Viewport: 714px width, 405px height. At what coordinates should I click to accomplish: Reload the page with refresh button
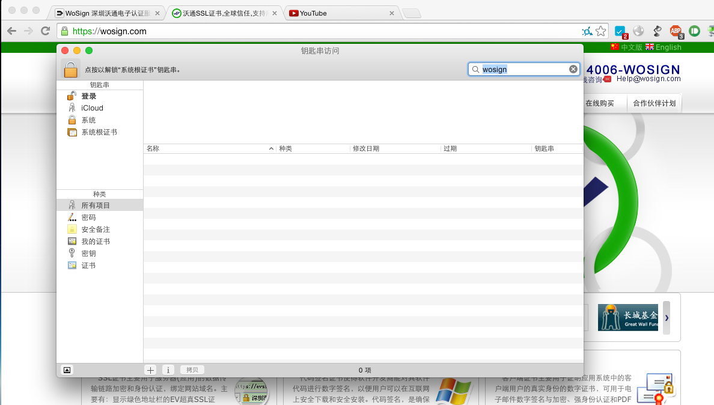45,31
